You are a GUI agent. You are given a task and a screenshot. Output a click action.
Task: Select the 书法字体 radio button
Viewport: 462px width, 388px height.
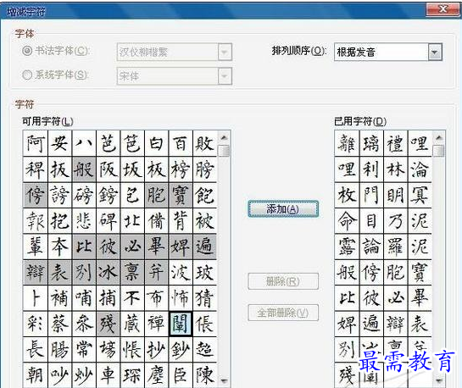(27, 51)
